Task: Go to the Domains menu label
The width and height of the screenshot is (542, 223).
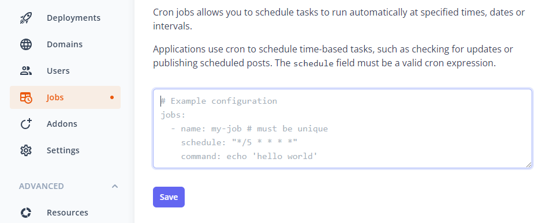Action: click(65, 44)
